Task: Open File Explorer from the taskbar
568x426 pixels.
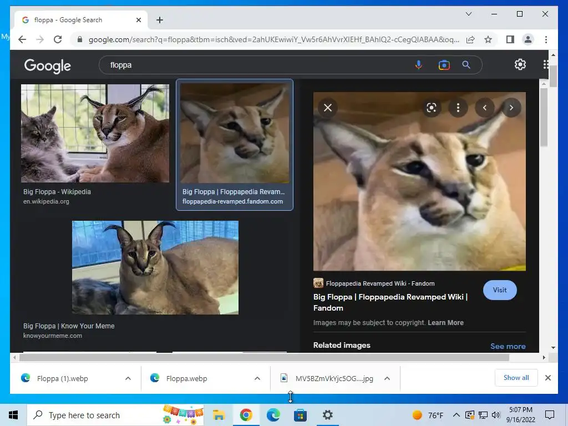Action: pyautogui.click(x=219, y=415)
